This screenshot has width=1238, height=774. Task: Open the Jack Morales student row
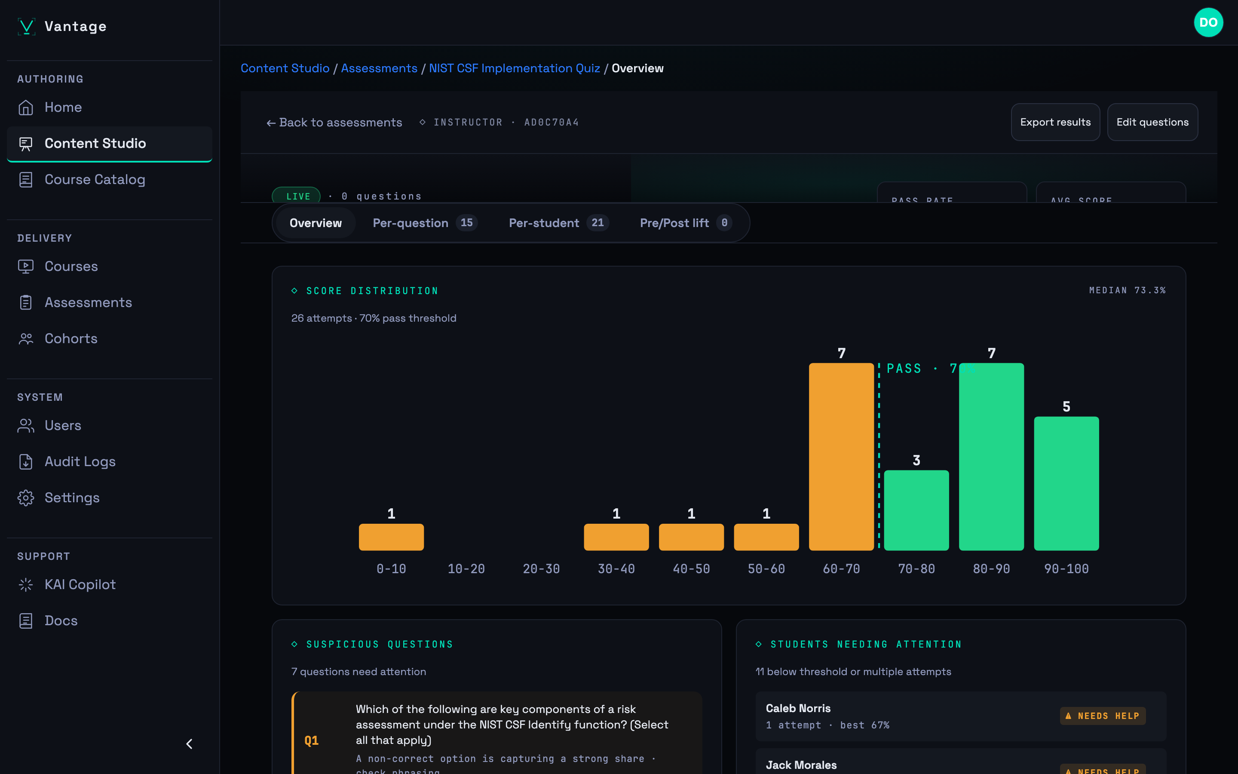(x=960, y=762)
